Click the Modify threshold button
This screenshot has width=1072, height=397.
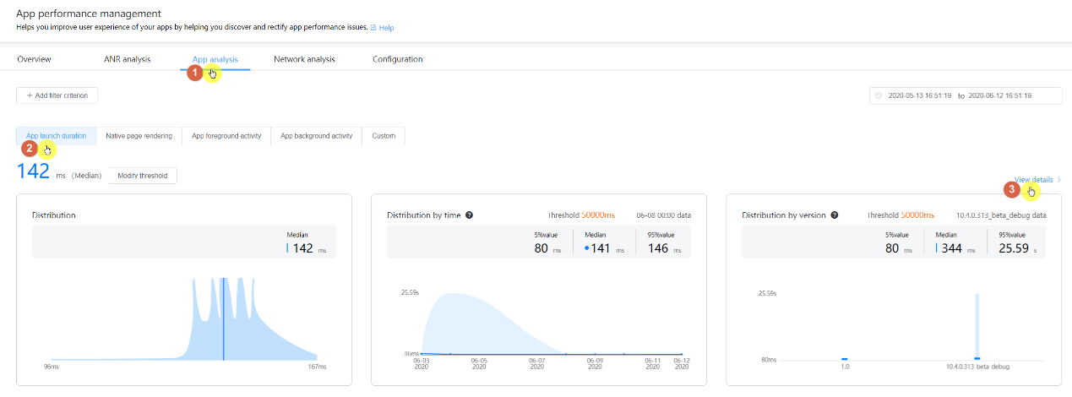click(x=142, y=176)
